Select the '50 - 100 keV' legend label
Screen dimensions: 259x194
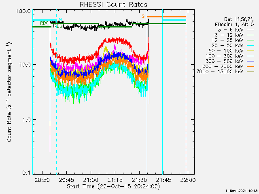226,51
